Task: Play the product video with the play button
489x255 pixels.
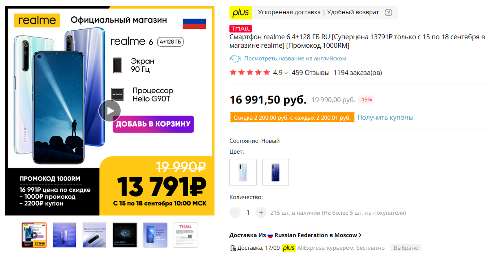Action: tap(110, 111)
